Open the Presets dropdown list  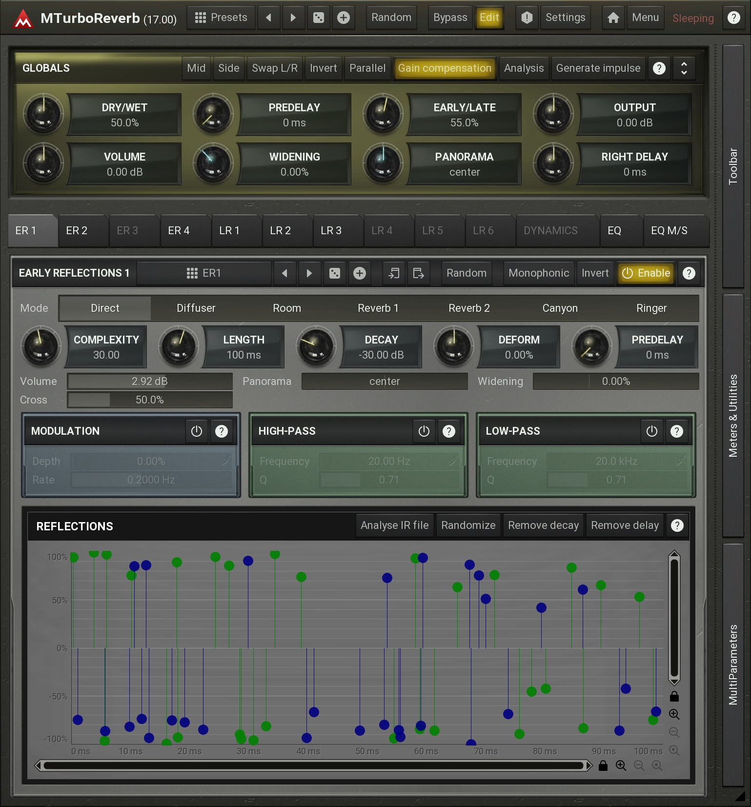221,18
